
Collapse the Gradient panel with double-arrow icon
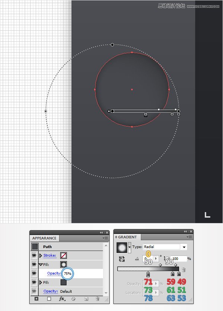[x=185, y=231]
